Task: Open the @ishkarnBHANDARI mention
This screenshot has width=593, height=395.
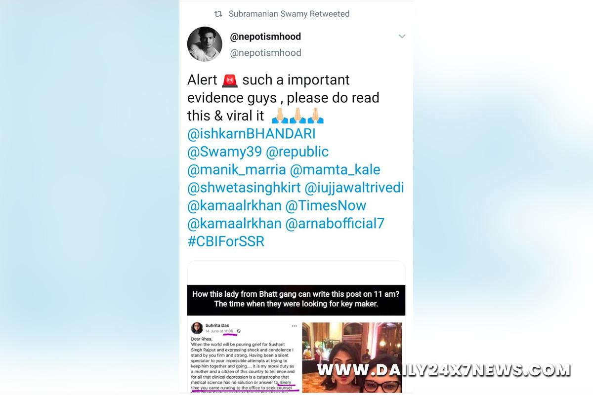Action: click(251, 134)
